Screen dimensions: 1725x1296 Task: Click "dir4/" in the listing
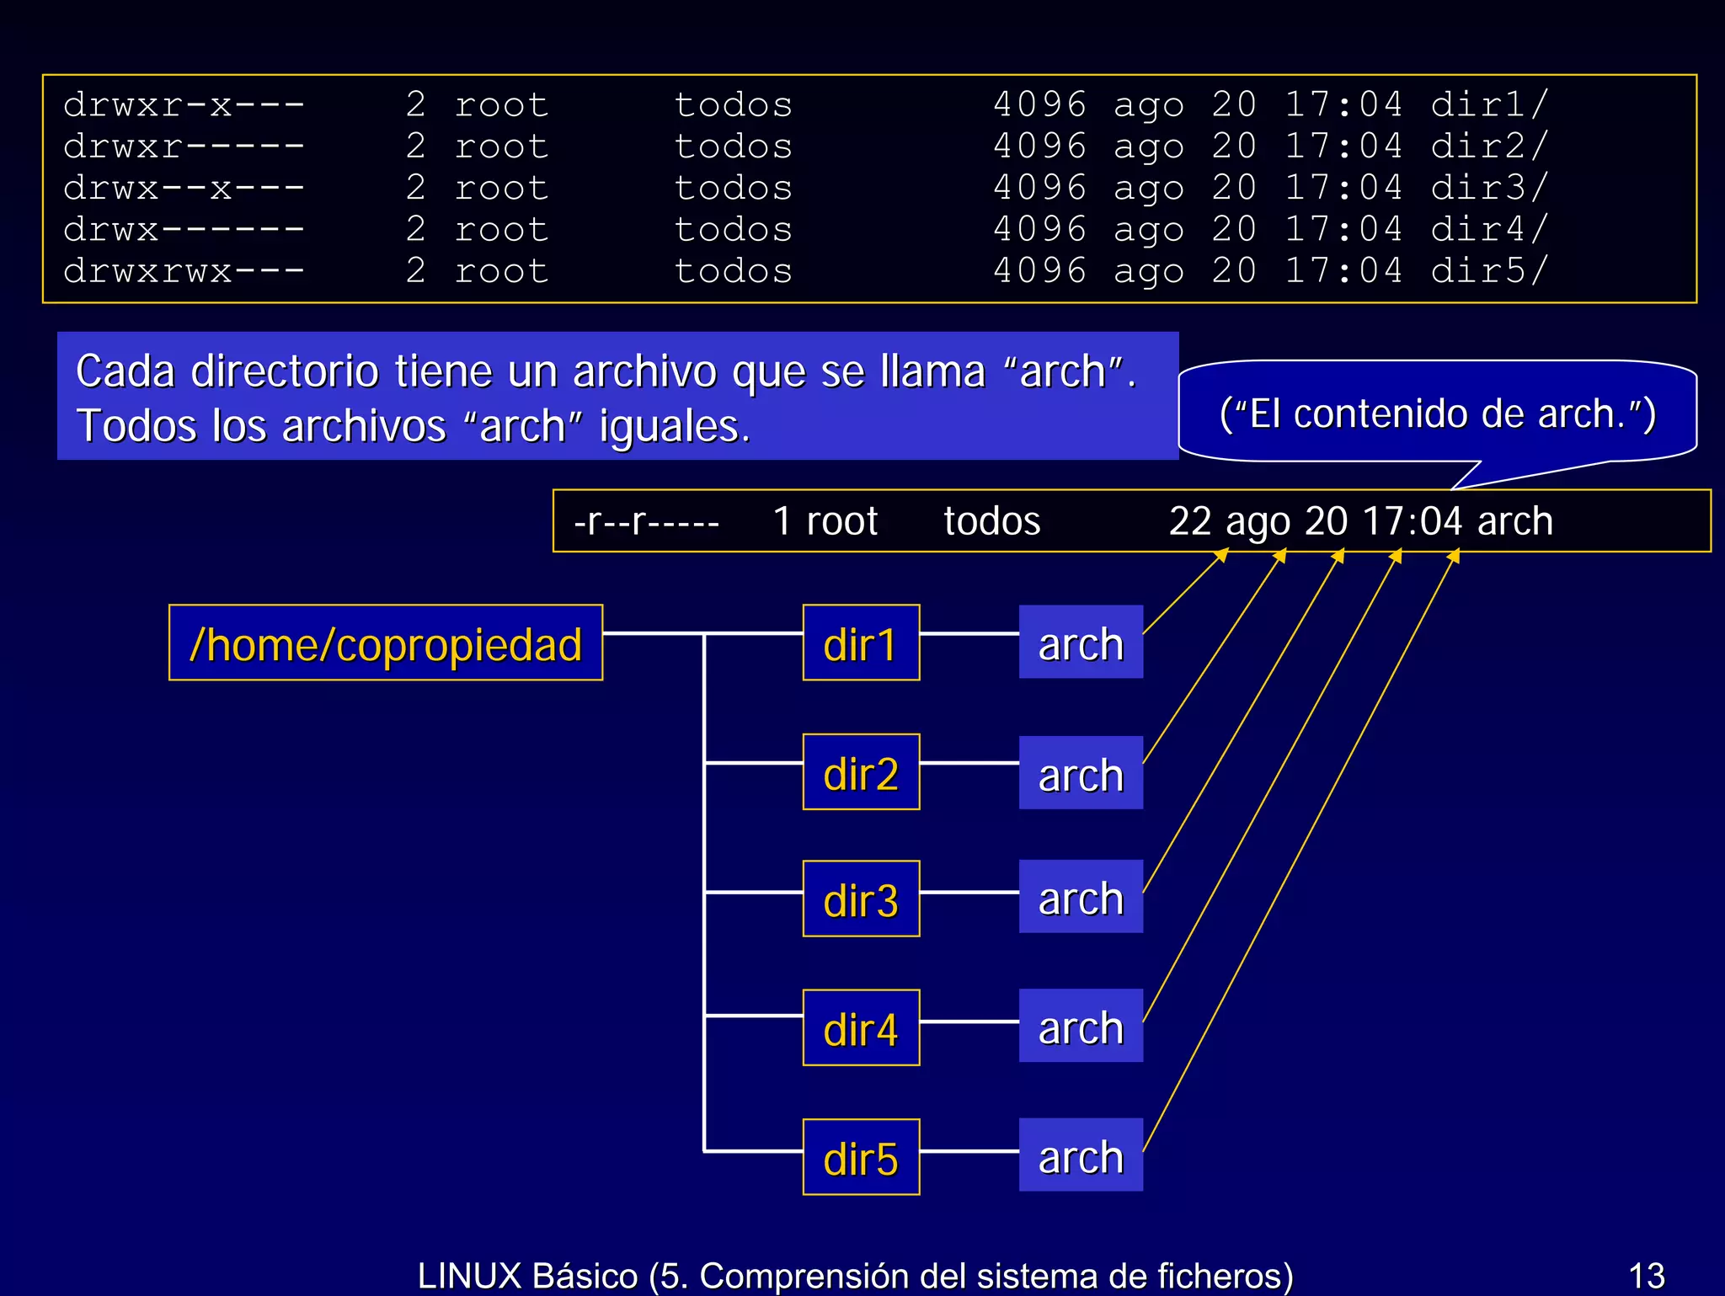click(x=1489, y=229)
